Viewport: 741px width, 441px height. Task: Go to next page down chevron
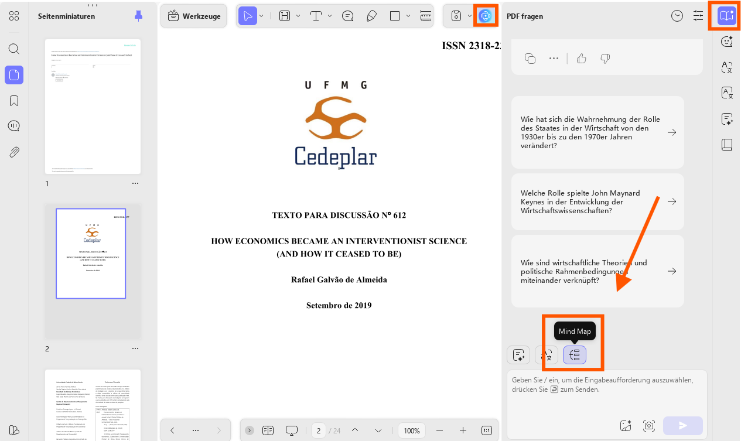click(x=378, y=430)
